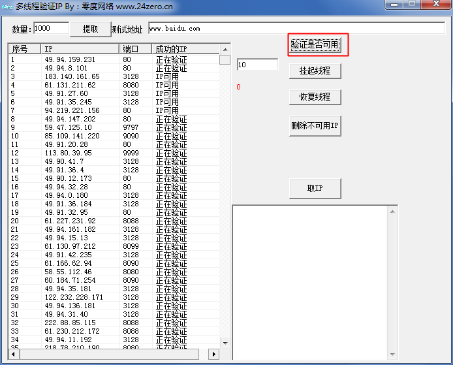This screenshot has width=453, height=365.
Task: Click the IP list vertical scrollbar thumb
Action: click(x=225, y=60)
